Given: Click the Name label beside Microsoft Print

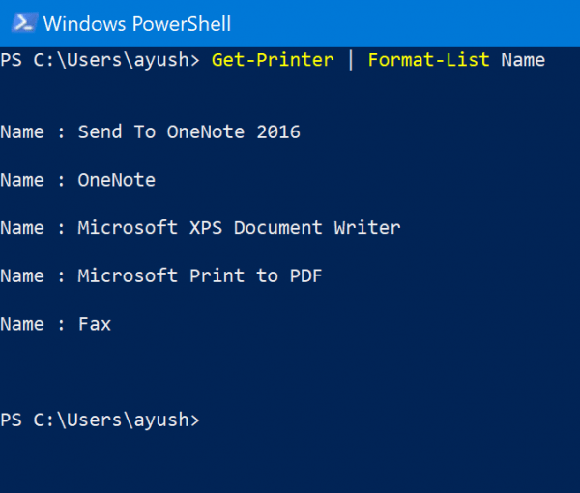Looking at the screenshot, I should [x=22, y=275].
